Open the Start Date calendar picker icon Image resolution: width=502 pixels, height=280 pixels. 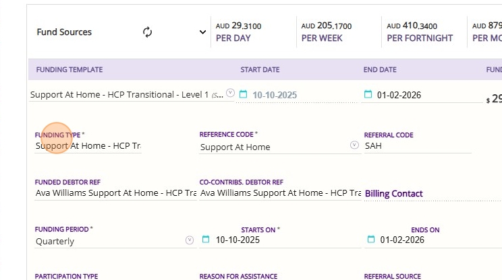pyautogui.click(x=244, y=95)
